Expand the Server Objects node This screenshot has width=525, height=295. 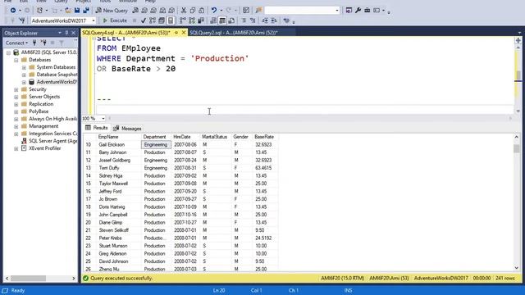16,97
